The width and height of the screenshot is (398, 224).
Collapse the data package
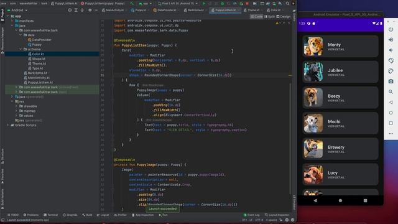[x=21, y=35]
